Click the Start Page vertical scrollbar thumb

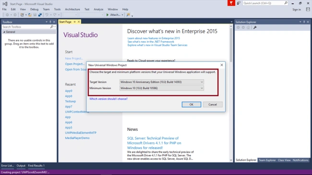231,45
